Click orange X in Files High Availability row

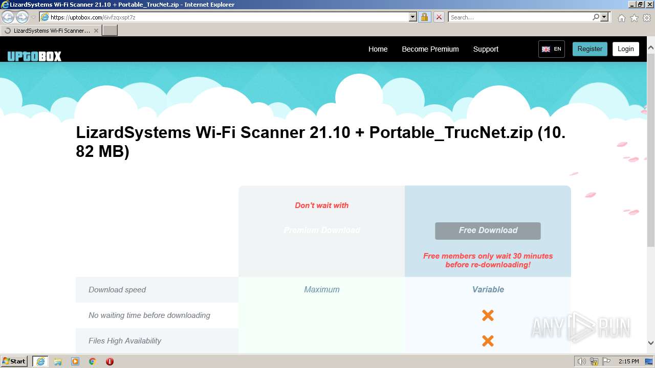[488, 341]
